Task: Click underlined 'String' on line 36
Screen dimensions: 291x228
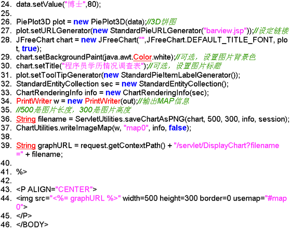Action: click(x=26, y=119)
